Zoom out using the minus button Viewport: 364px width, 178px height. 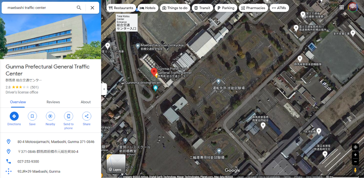click(355, 162)
